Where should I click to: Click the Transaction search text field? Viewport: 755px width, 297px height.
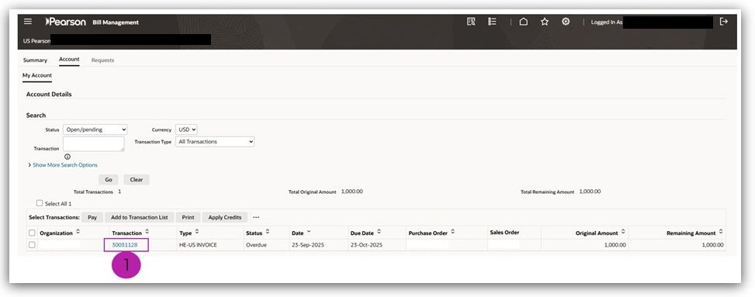tap(93, 144)
